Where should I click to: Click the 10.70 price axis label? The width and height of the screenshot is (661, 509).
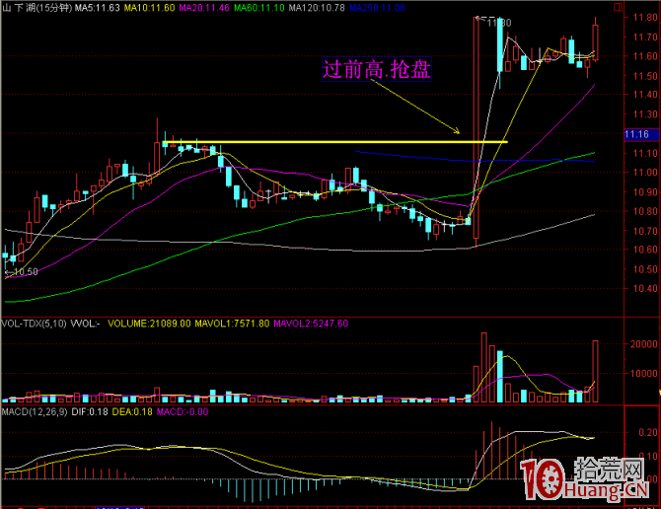coord(645,231)
